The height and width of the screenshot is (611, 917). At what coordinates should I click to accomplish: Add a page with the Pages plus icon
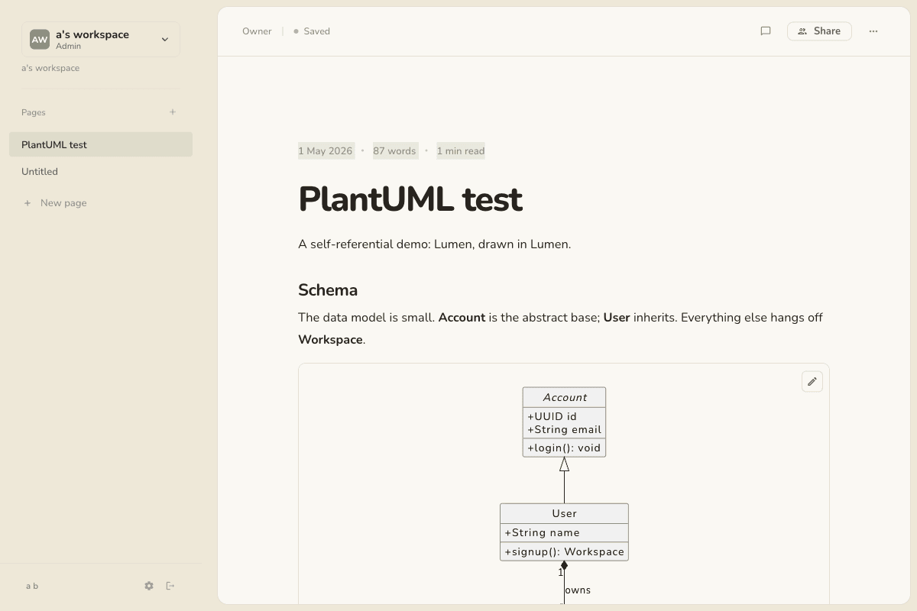tap(173, 112)
